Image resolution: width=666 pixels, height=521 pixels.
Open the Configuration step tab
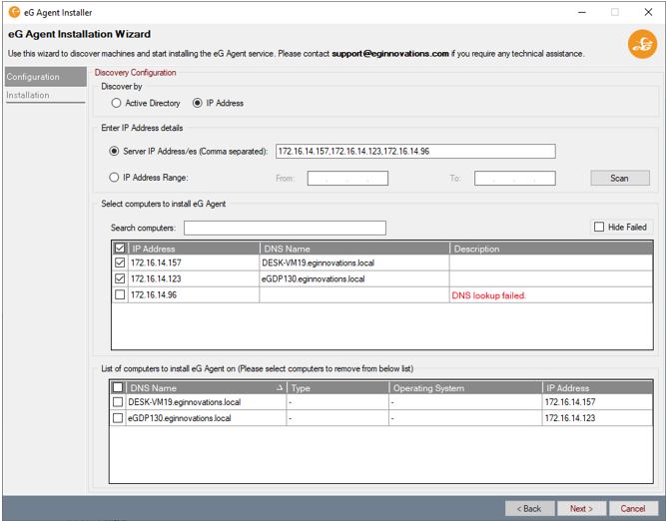click(46, 77)
